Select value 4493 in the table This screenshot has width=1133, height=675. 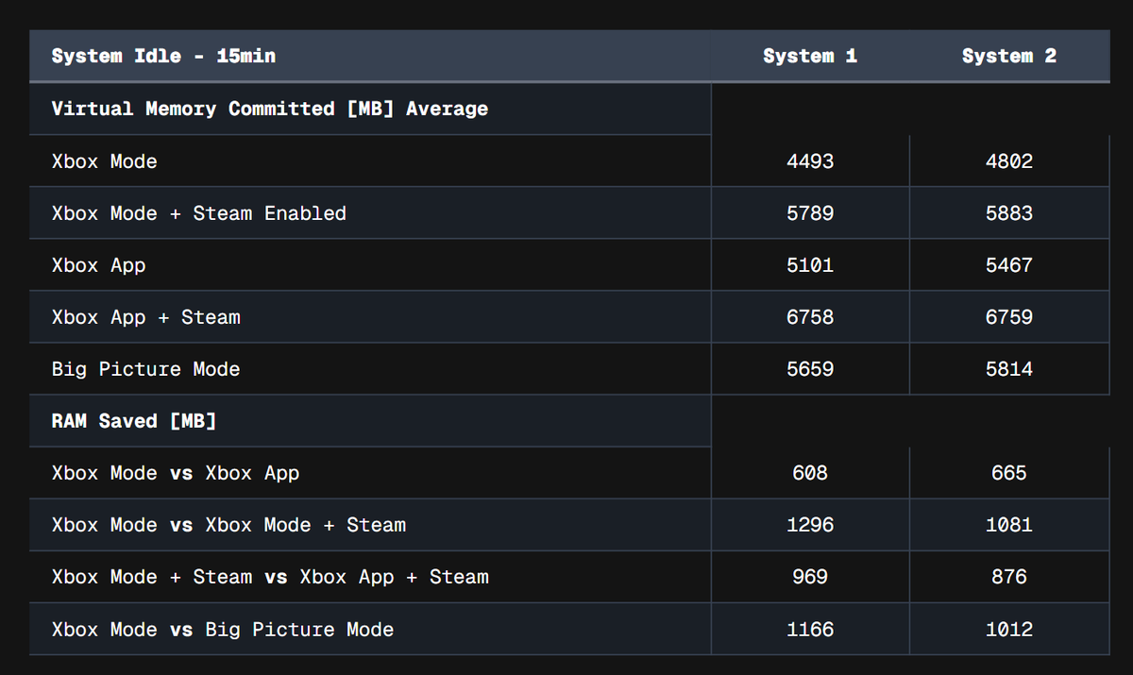point(810,161)
